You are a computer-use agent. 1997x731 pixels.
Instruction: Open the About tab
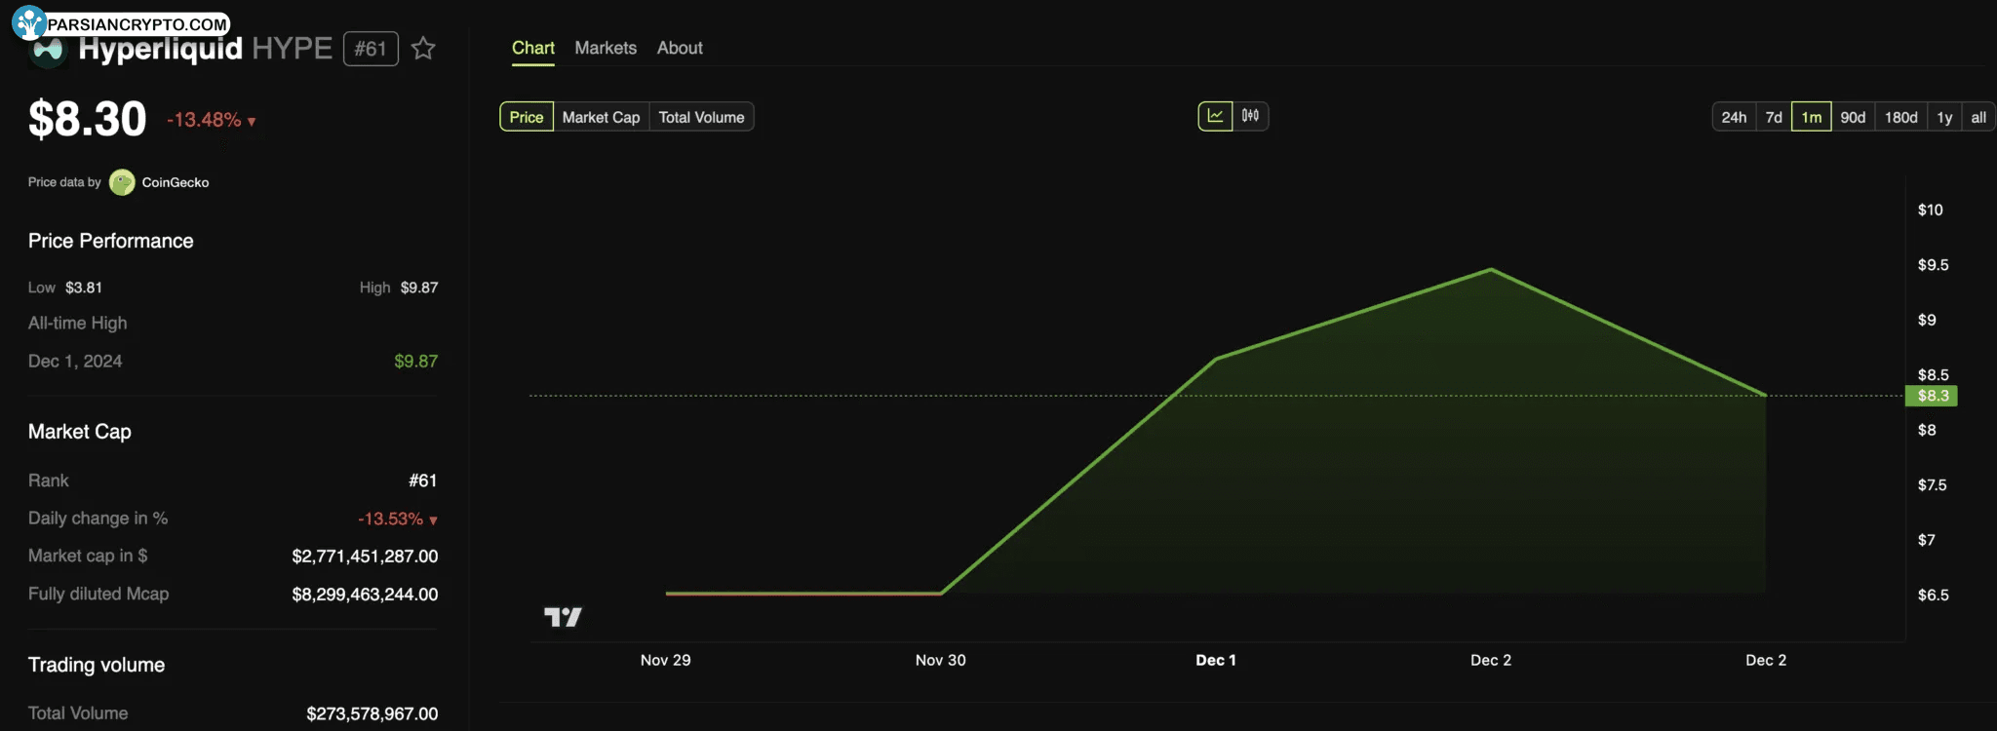(680, 48)
